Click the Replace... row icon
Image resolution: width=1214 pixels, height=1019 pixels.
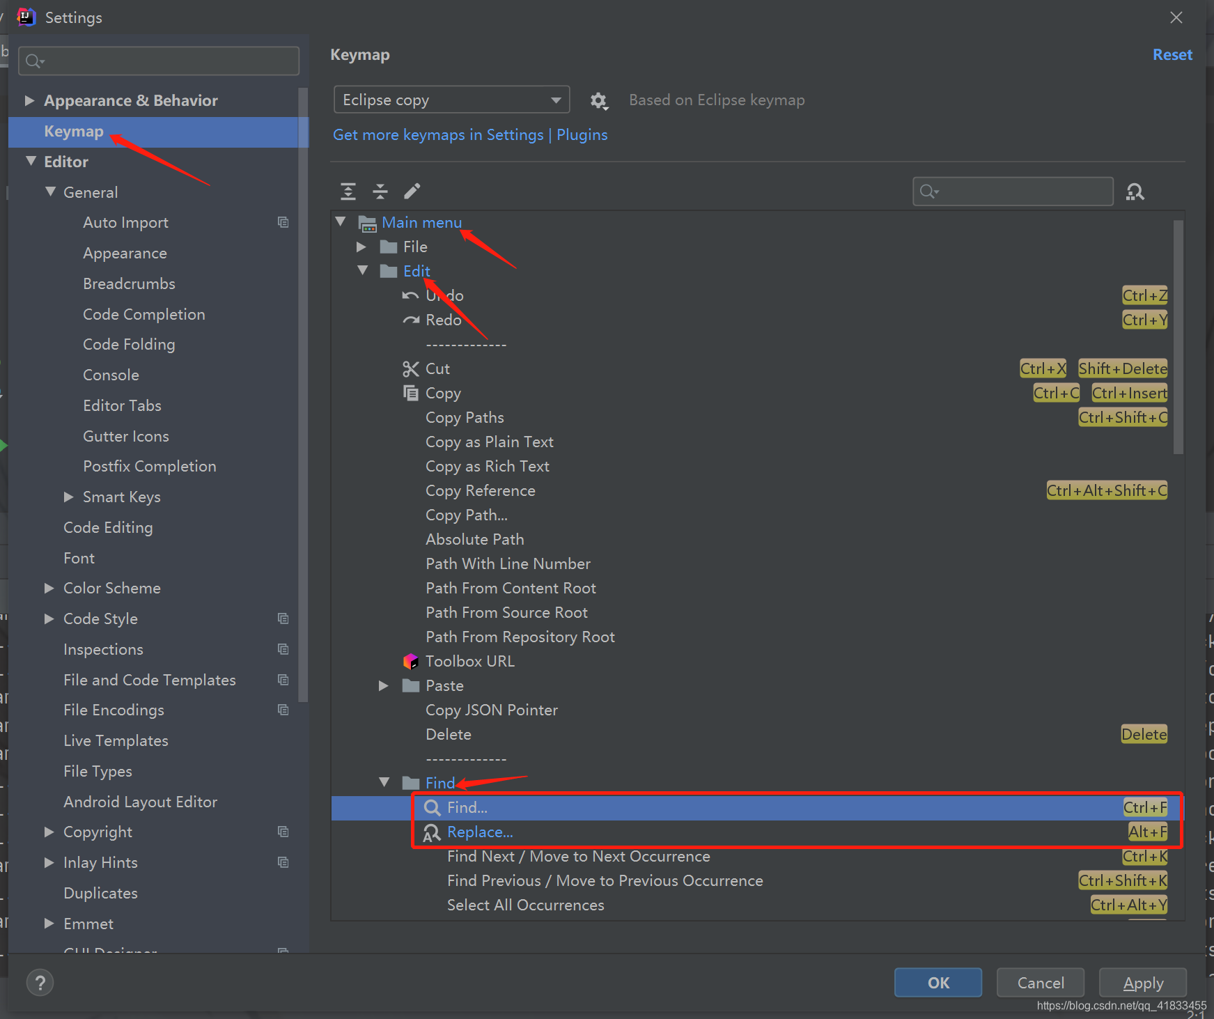(x=432, y=832)
